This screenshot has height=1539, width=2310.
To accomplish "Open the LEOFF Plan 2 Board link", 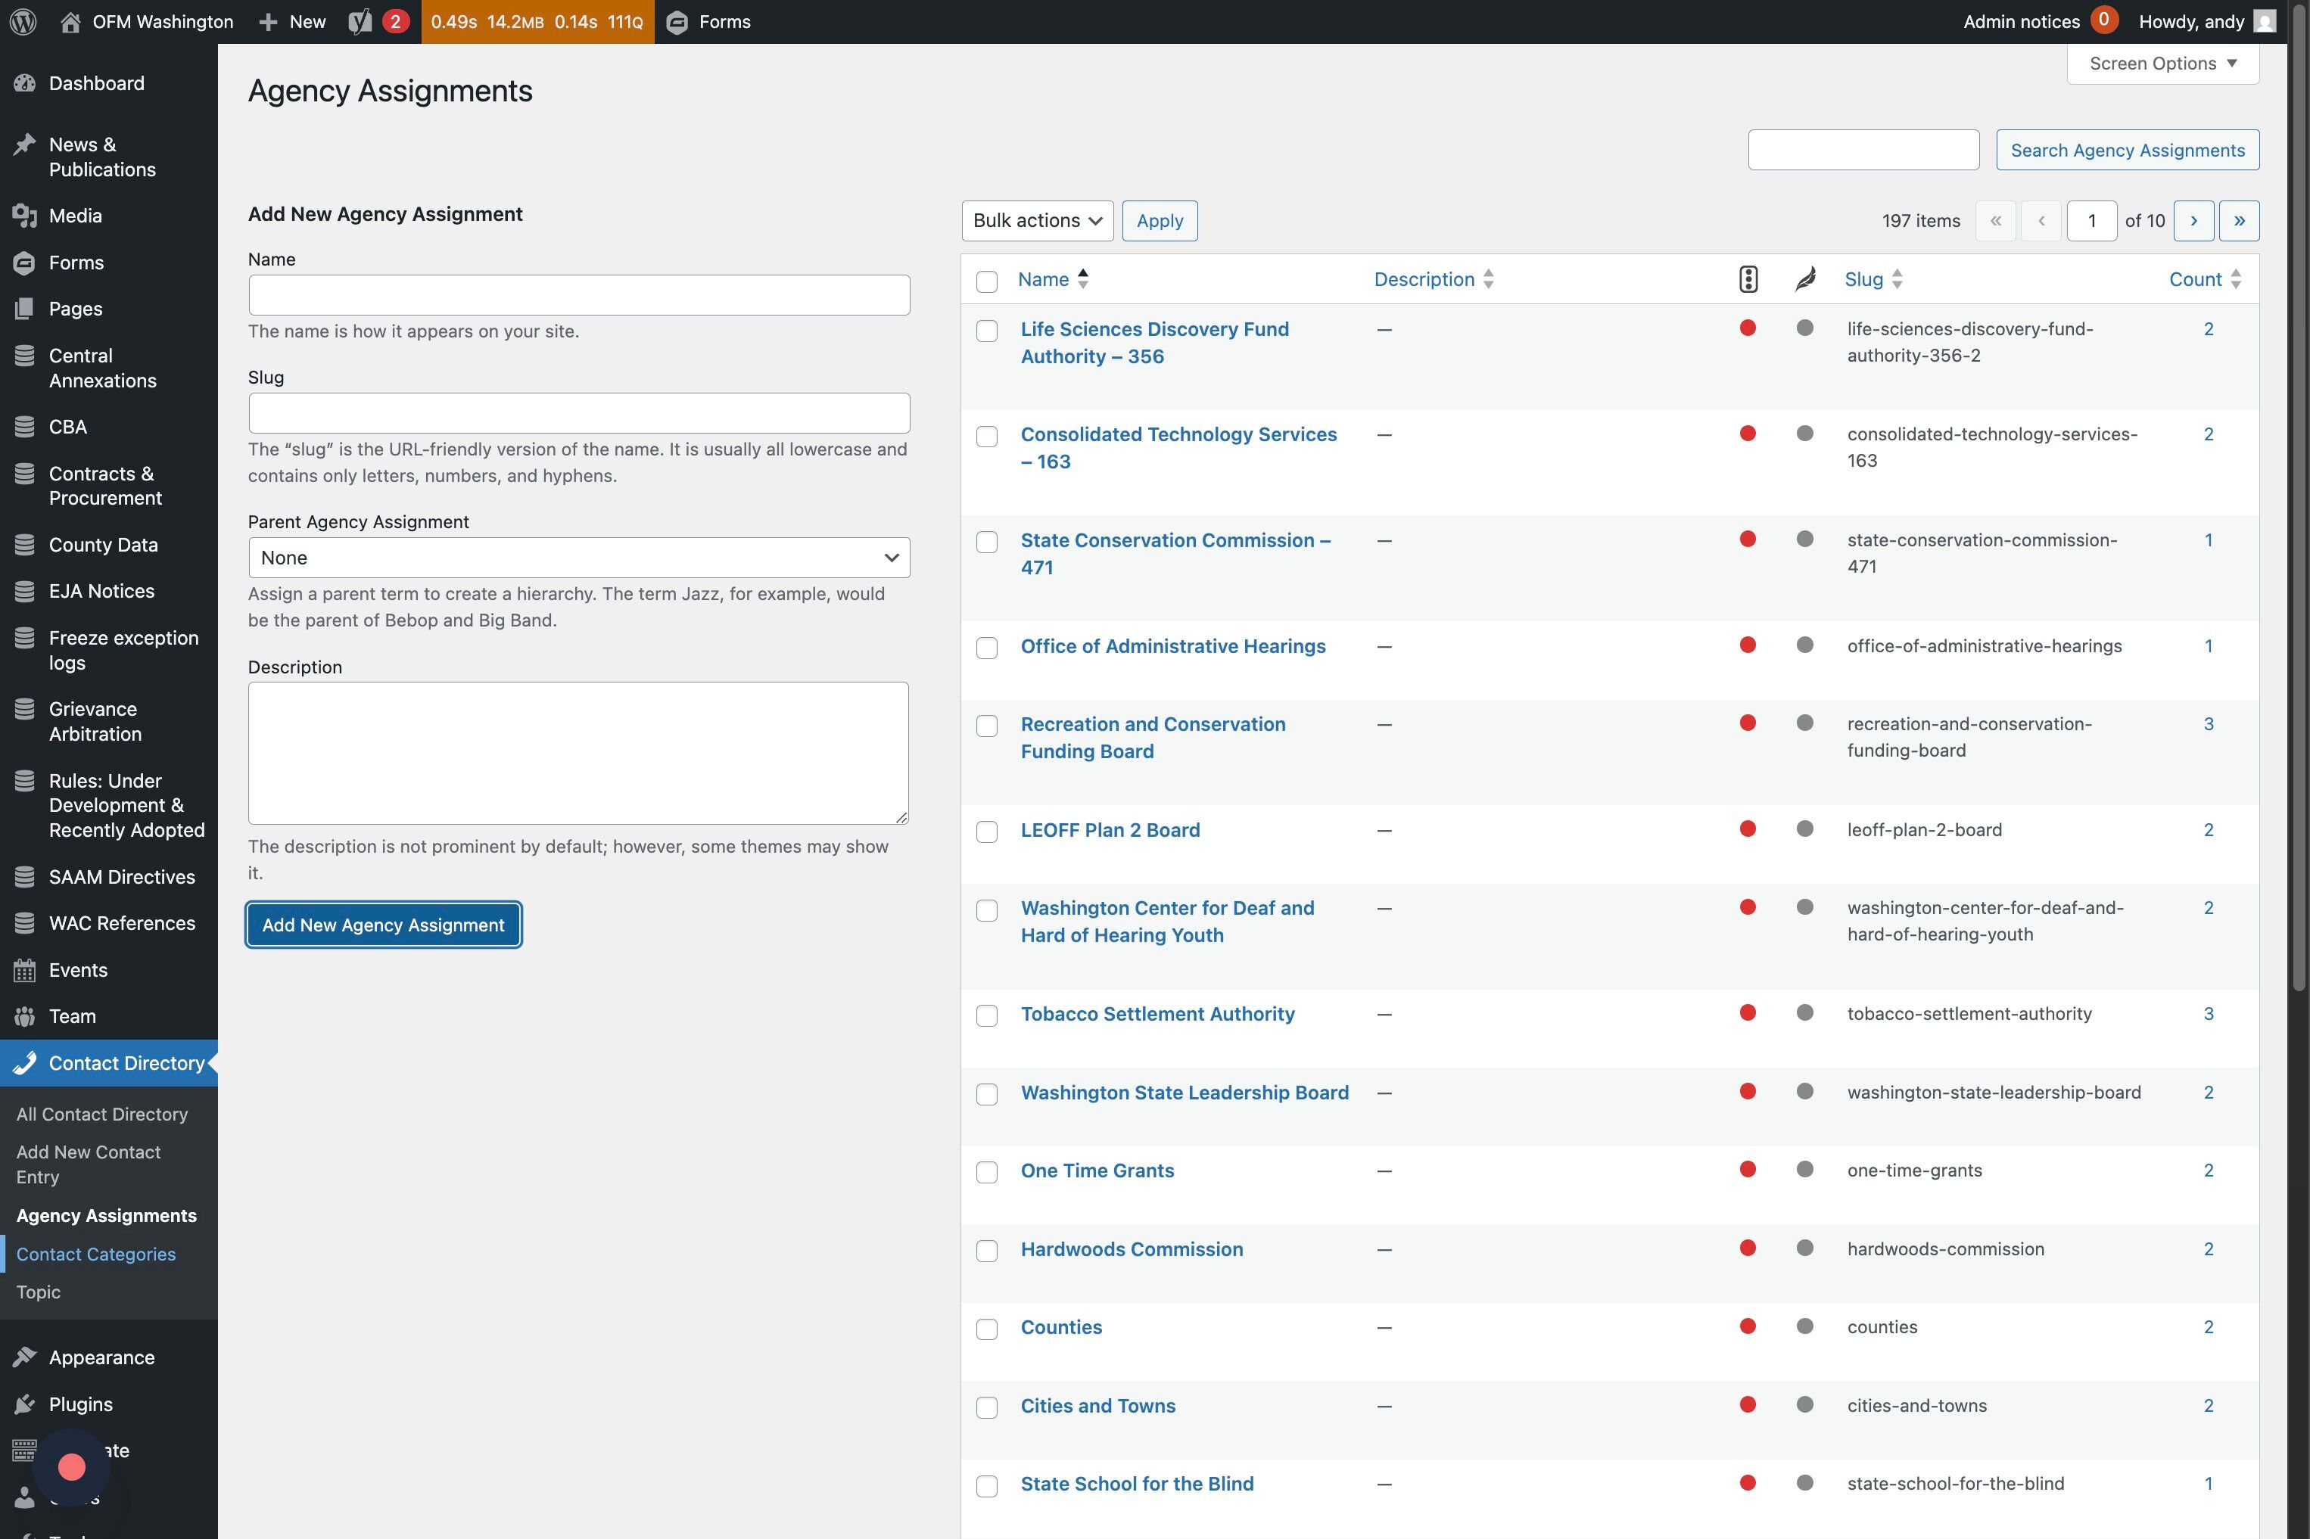I will pyautogui.click(x=1110, y=830).
